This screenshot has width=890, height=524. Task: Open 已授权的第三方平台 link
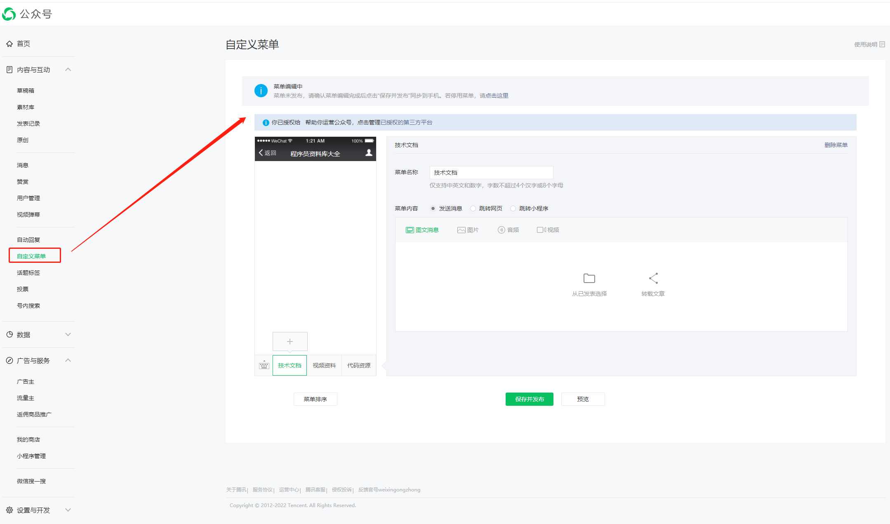(406, 122)
